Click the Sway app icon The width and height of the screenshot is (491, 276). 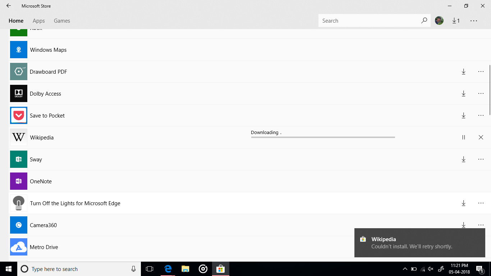[19, 159]
